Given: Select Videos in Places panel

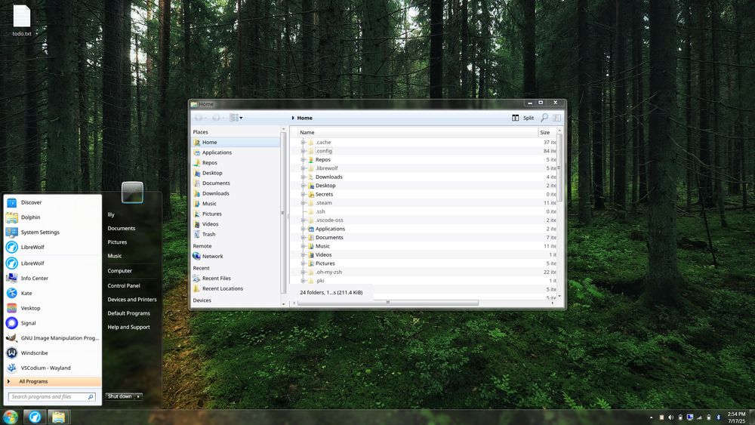Looking at the screenshot, I should coord(236,224).
